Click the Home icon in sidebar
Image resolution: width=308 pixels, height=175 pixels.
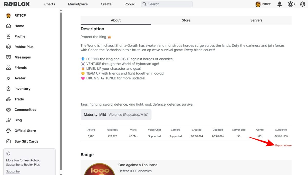(8, 26)
